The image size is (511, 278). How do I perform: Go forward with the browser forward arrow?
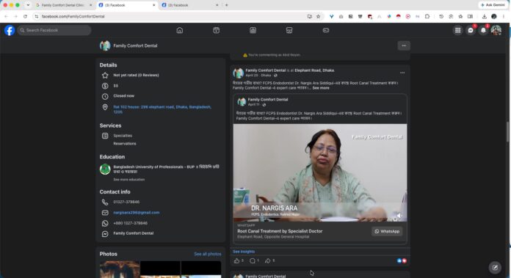15,16
